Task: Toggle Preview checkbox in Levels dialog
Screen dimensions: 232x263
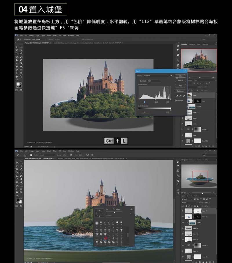Action: click(176, 100)
